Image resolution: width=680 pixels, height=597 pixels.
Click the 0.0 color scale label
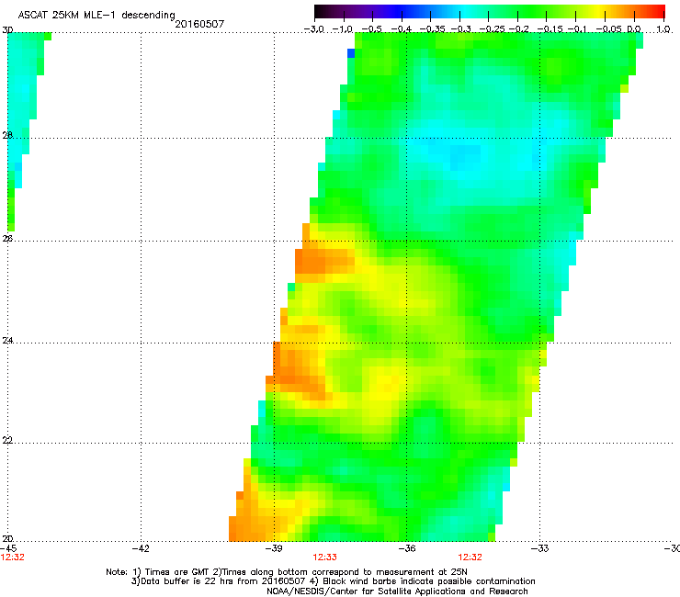pos(634,29)
